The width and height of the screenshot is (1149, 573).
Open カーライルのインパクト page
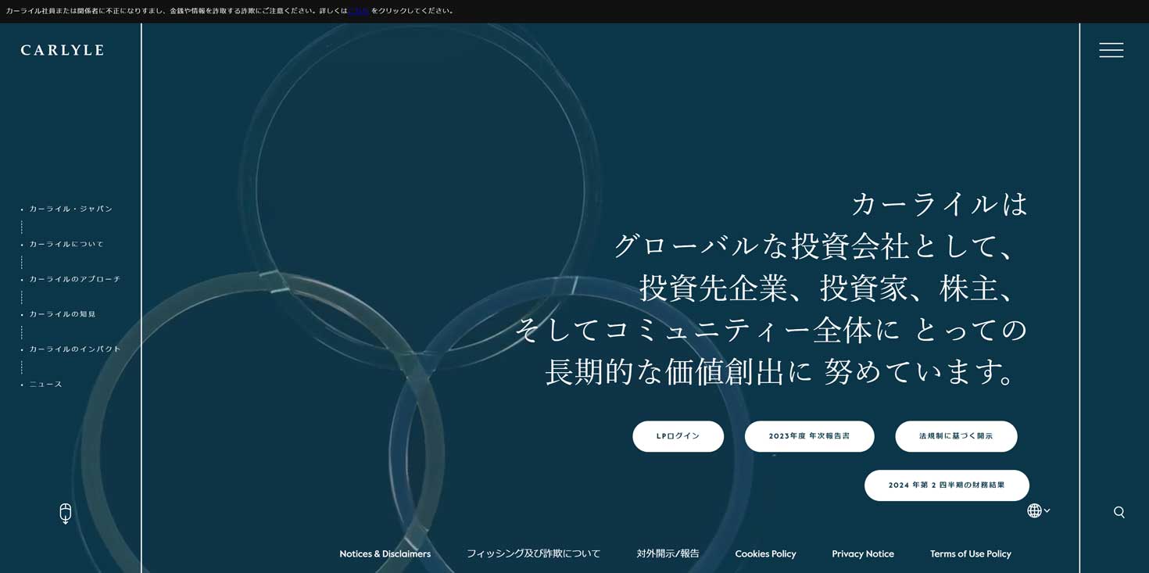click(x=73, y=349)
